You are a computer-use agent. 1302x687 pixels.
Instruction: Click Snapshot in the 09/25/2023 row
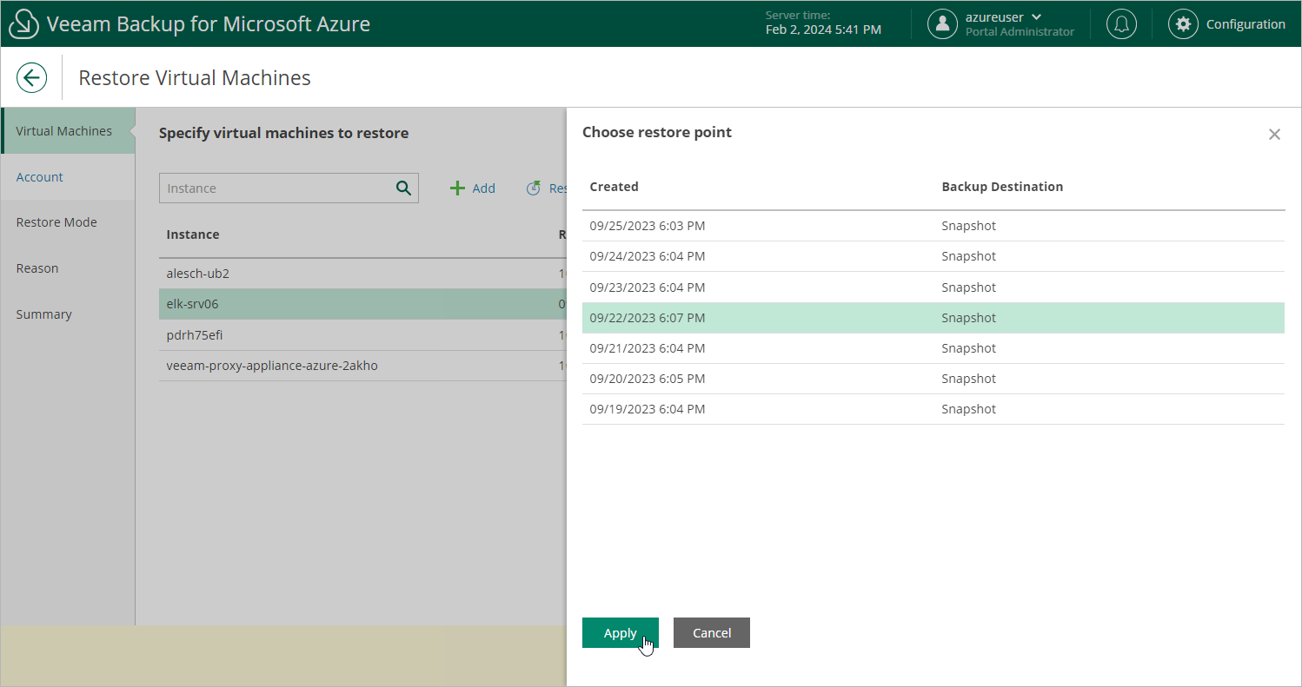point(968,226)
